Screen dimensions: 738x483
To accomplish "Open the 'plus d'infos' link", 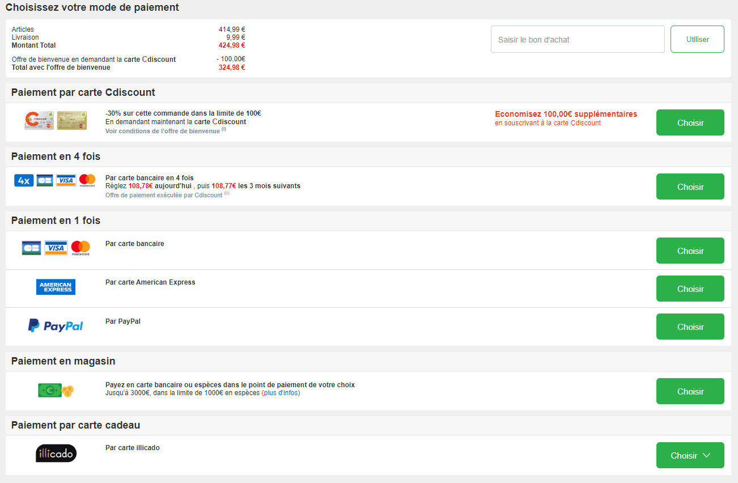I will pyautogui.click(x=281, y=393).
